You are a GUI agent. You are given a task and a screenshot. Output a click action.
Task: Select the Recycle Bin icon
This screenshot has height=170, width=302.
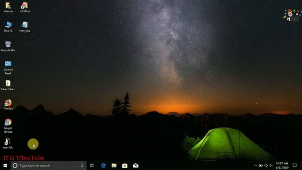tap(8, 46)
